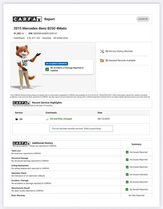
Task: Click the oil can icon in service row
Action: click(17, 119)
